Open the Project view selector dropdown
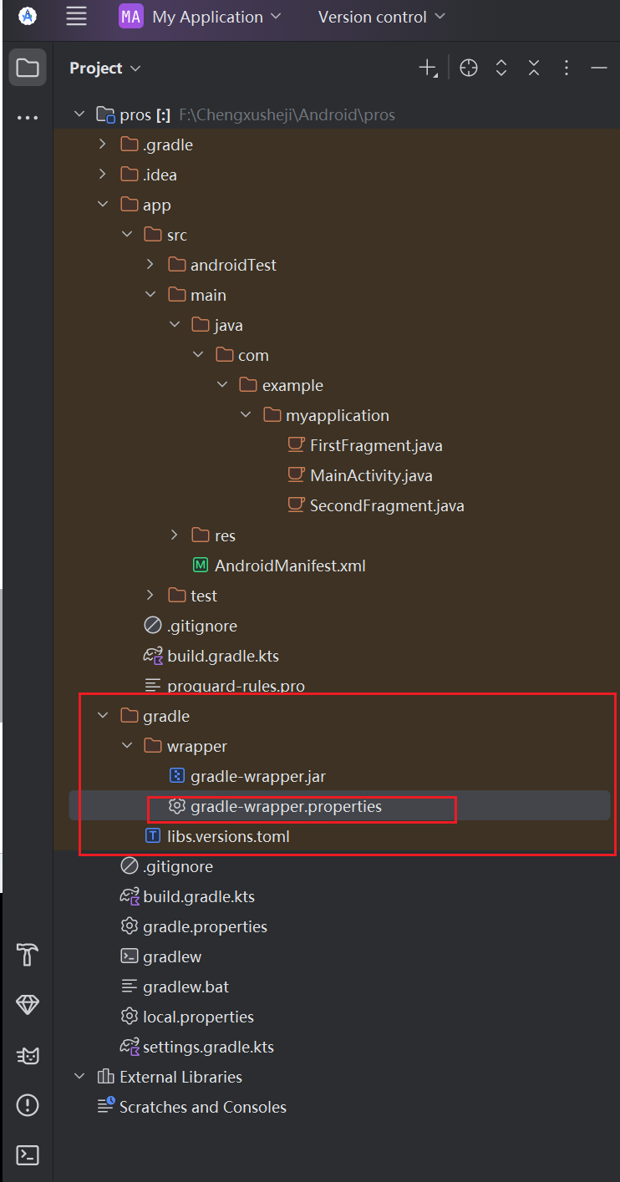 105,68
